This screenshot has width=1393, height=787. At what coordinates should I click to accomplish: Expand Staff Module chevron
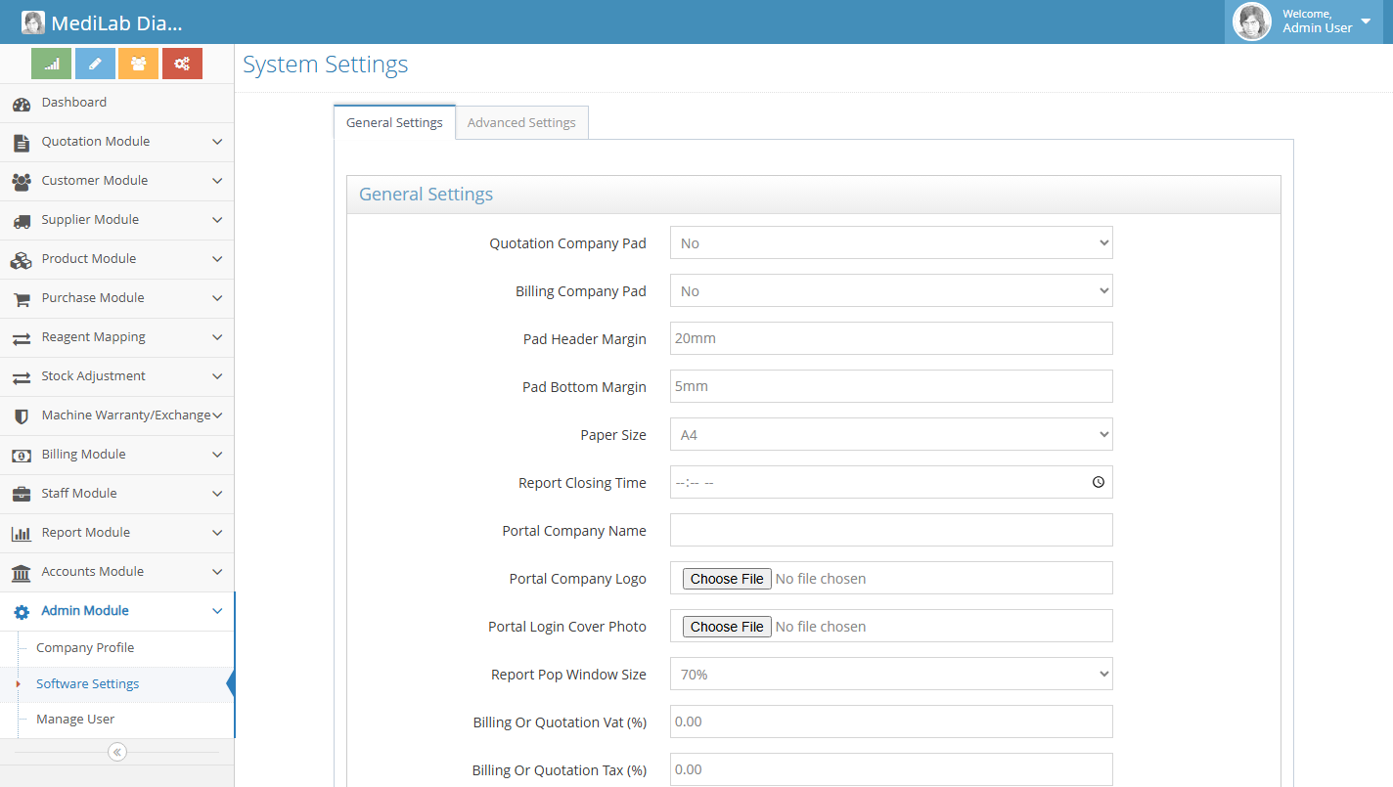217,494
